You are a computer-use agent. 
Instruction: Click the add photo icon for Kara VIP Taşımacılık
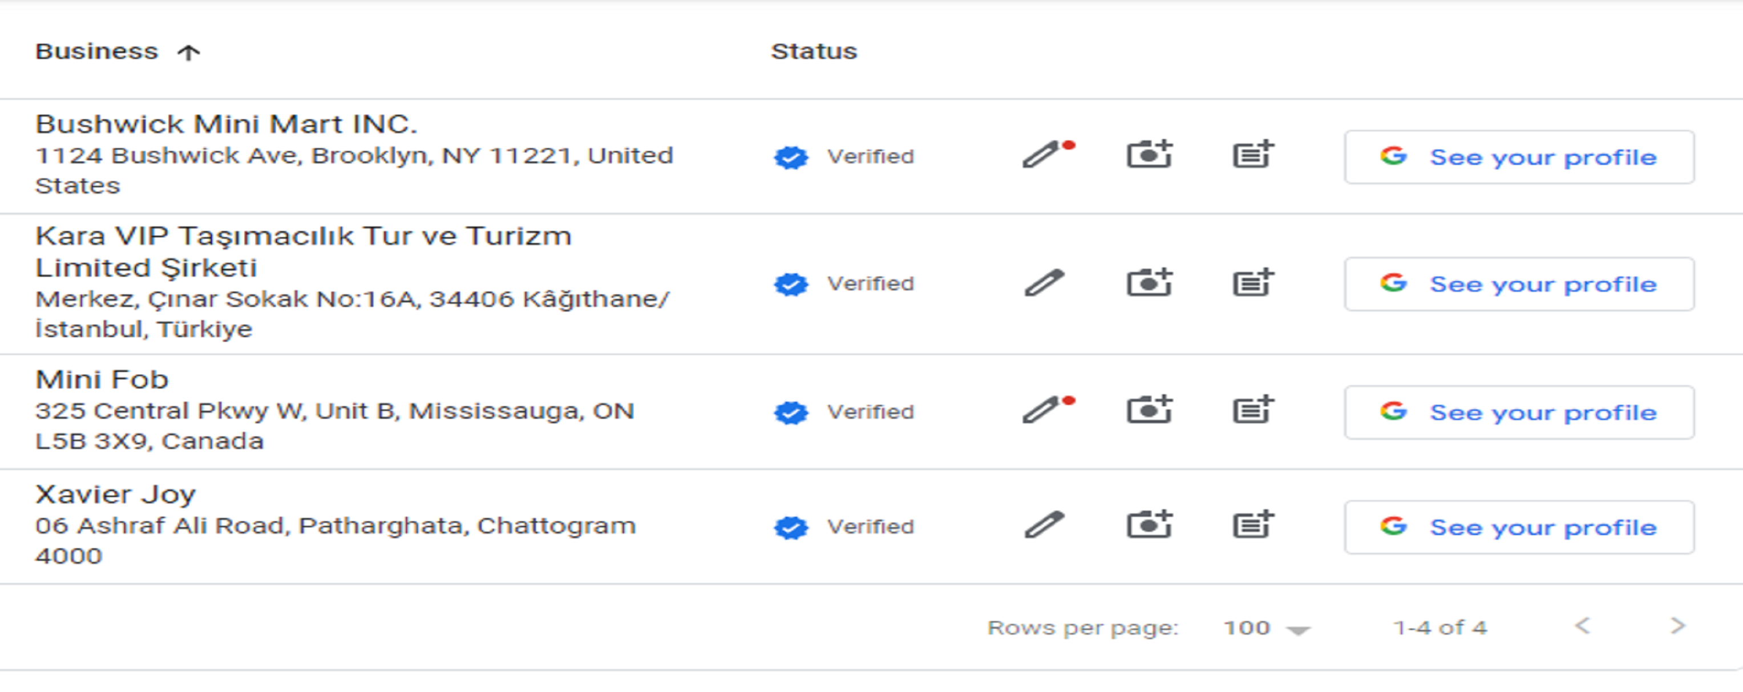(x=1150, y=284)
